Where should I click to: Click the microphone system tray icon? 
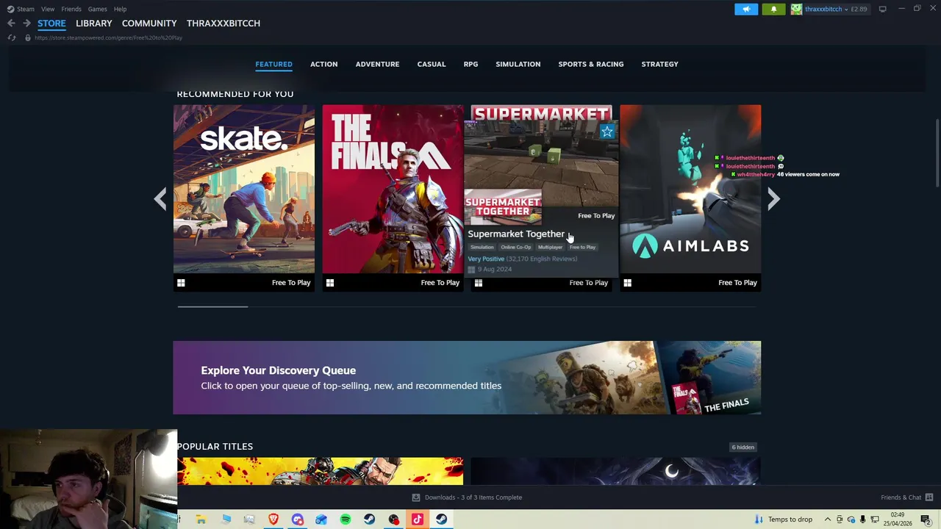[x=863, y=519]
